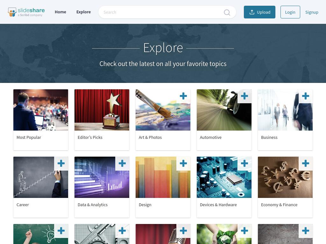Open the Devices & Hardware label link
This screenshot has width=326, height=244.
coord(218,205)
